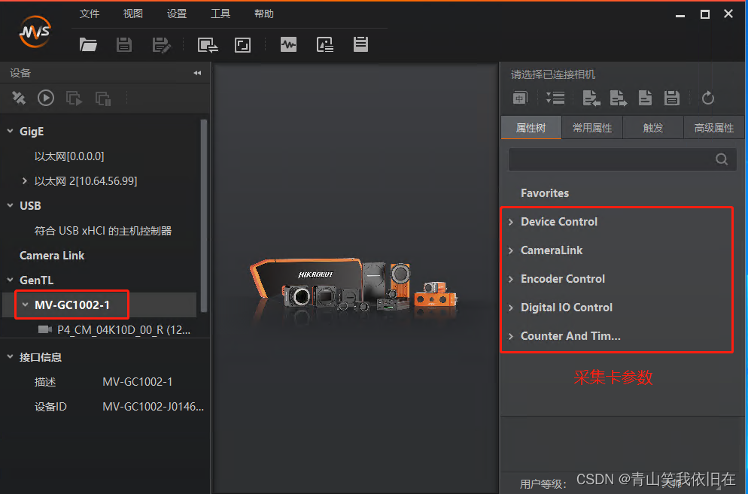Click the 描述 value MV-GC1002-1
Image resolution: width=748 pixels, height=494 pixels.
pos(138,381)
